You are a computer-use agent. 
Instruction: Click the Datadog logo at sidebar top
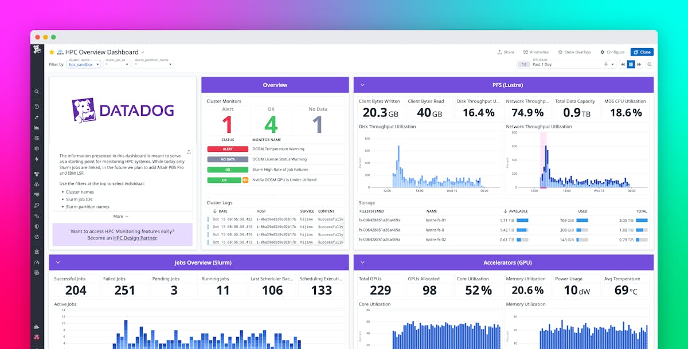pos(37,50)
